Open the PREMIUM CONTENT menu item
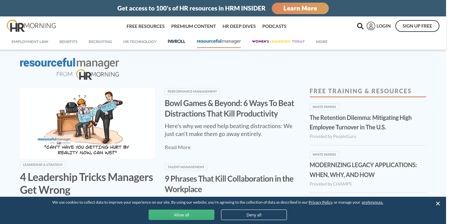 [194, 26]
